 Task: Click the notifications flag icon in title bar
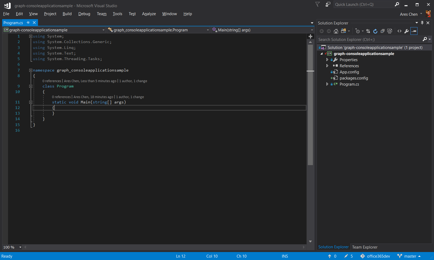317,4
